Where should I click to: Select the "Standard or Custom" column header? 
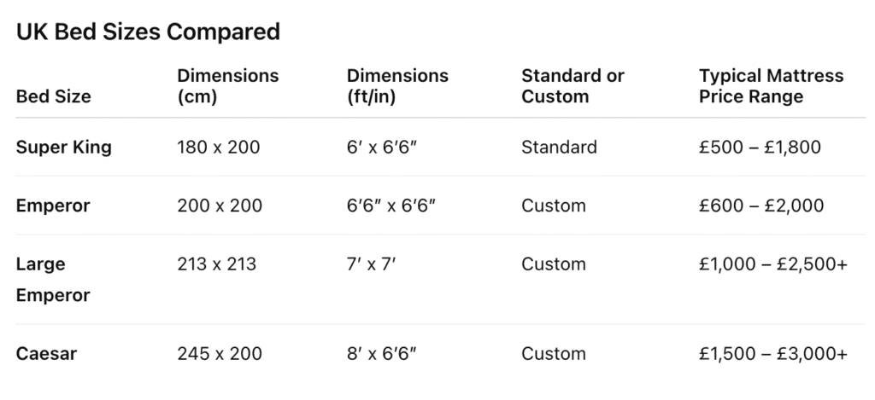point(573,86)
